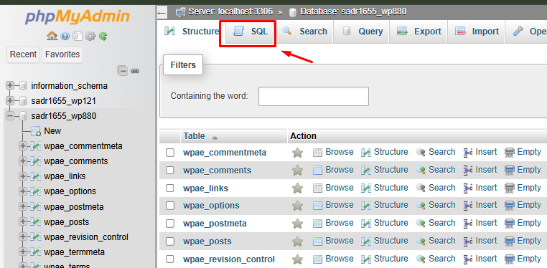
Task: Favorite star for wpae_comments
Action: tap(297, 171)
